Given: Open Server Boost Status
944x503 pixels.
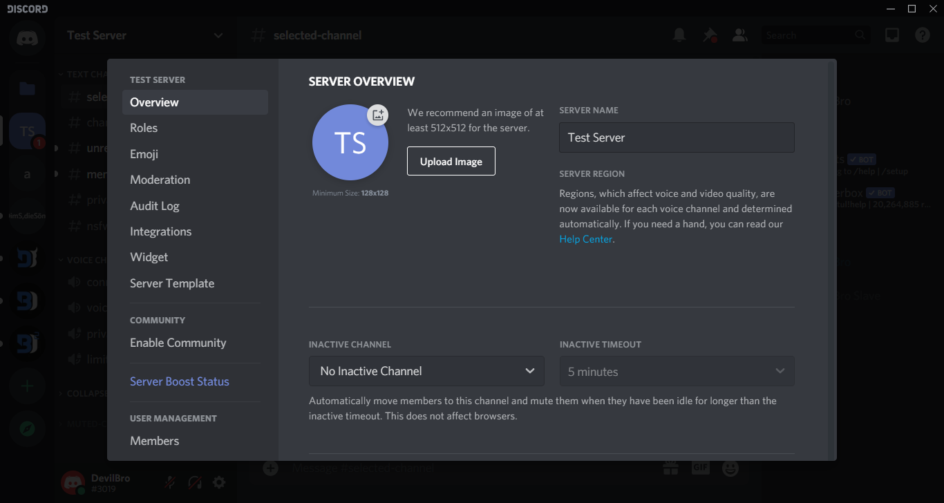Looking at the screenshot, I should (x=196, y=381).
